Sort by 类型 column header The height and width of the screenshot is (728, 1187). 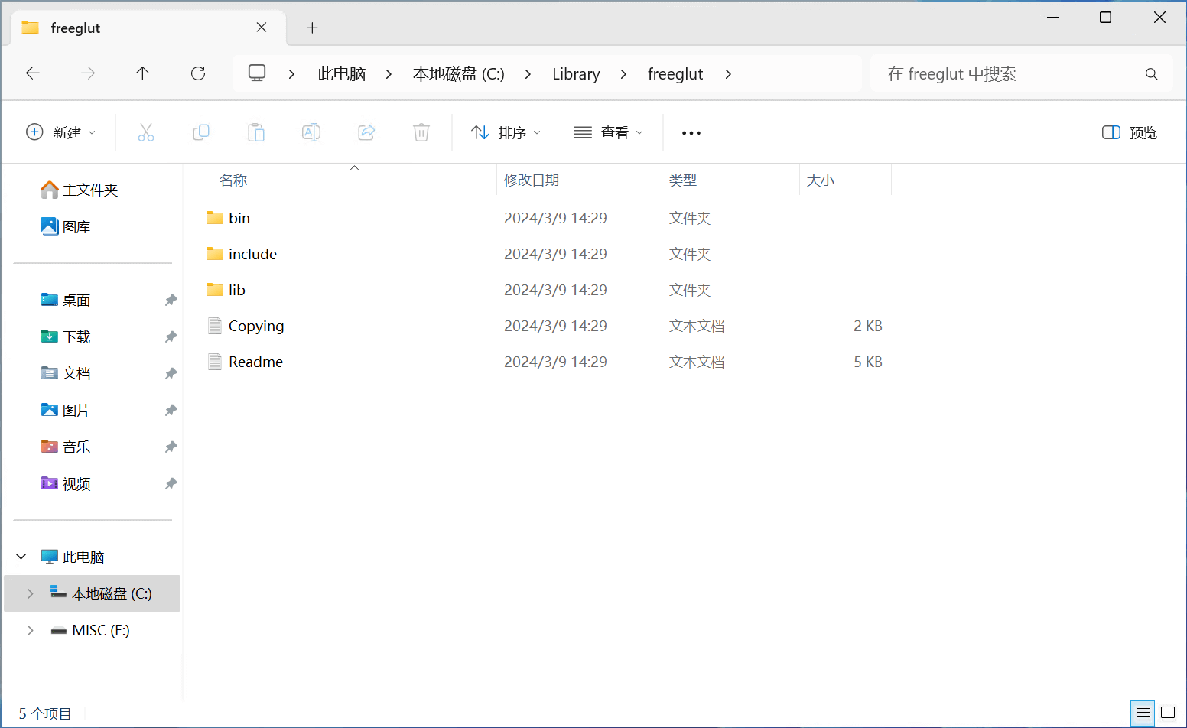(683, 180)
